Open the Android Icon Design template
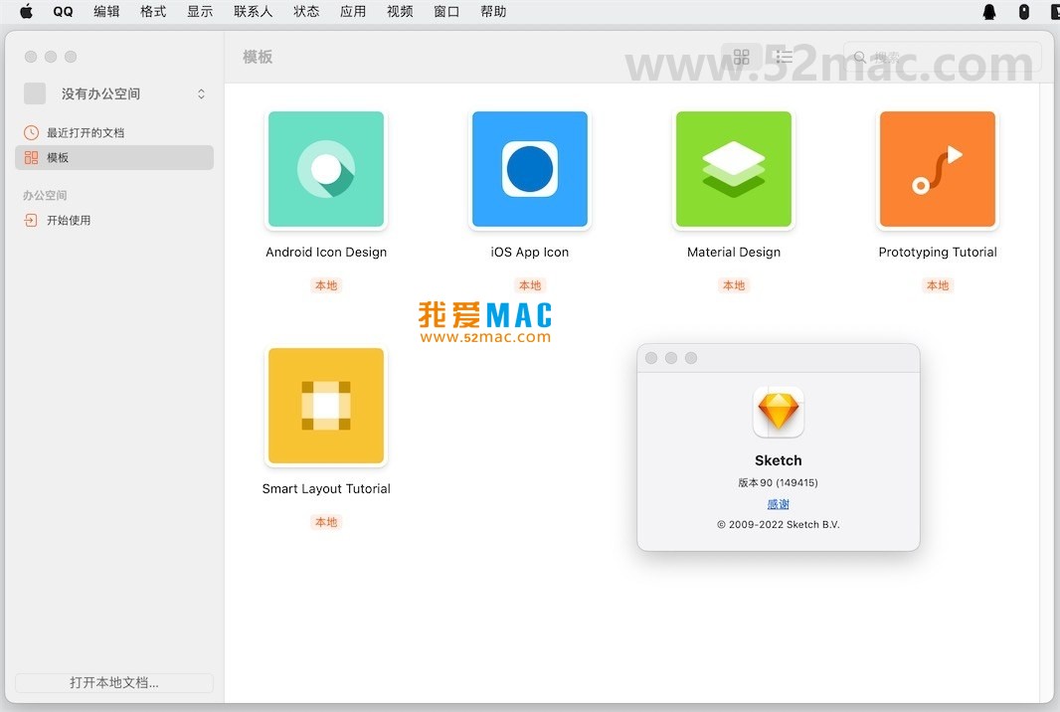The image size is (1060, 712). (x=325, y=169)
